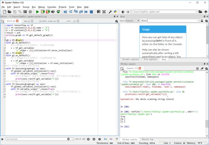
Task: Open the Help pane options gear
Action: (206, 21)
